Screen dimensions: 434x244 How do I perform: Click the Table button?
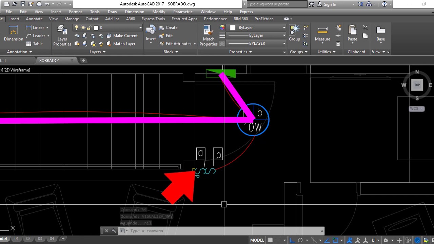35,44
